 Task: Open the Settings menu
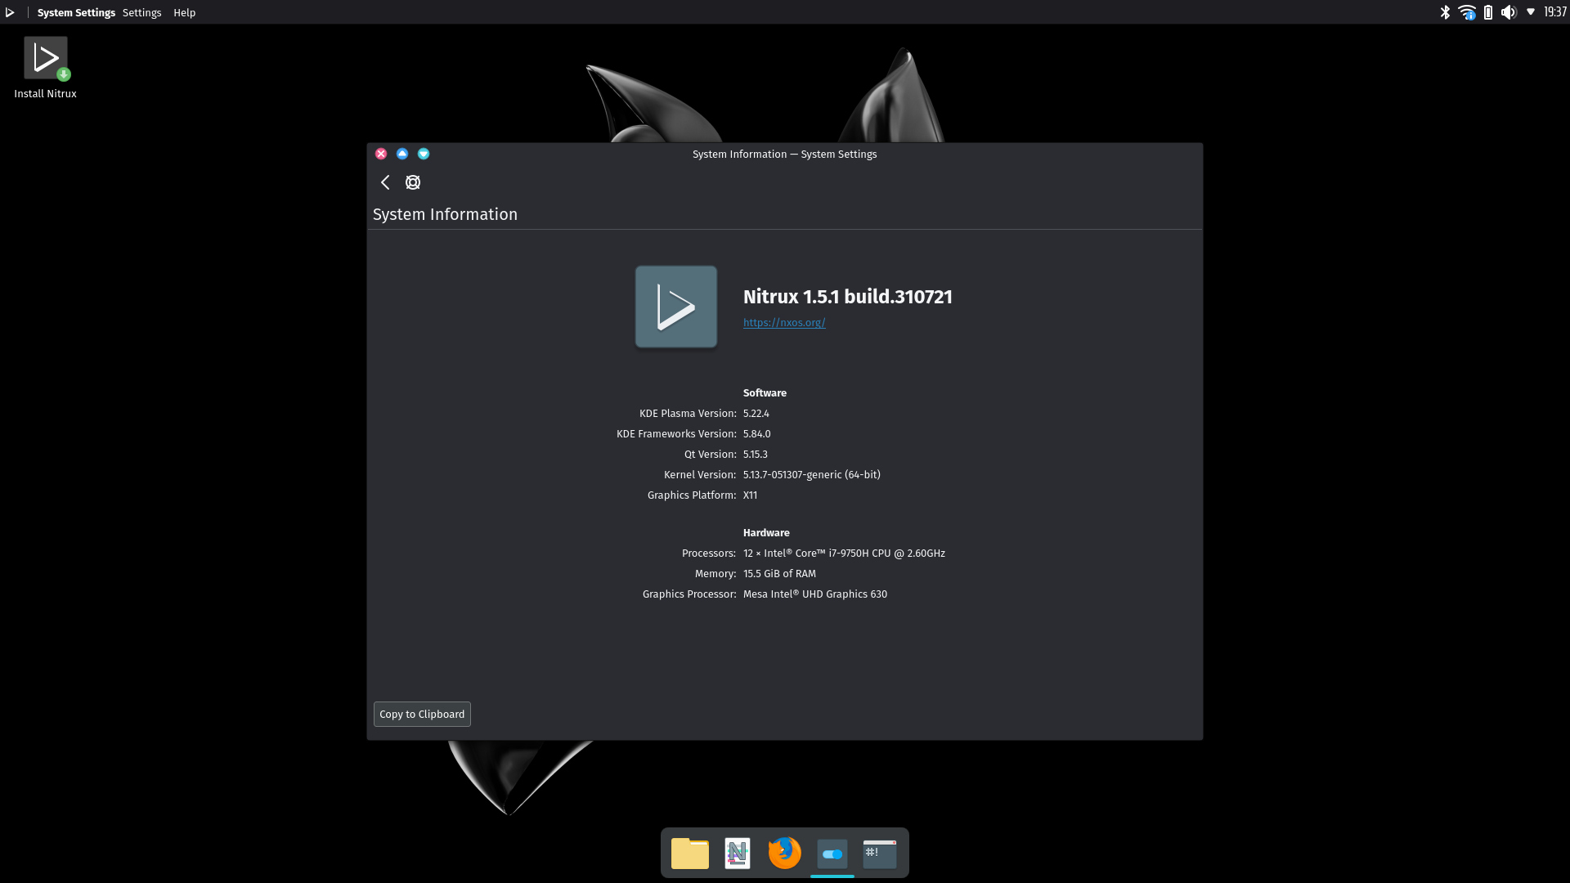(x=141, y=12)
